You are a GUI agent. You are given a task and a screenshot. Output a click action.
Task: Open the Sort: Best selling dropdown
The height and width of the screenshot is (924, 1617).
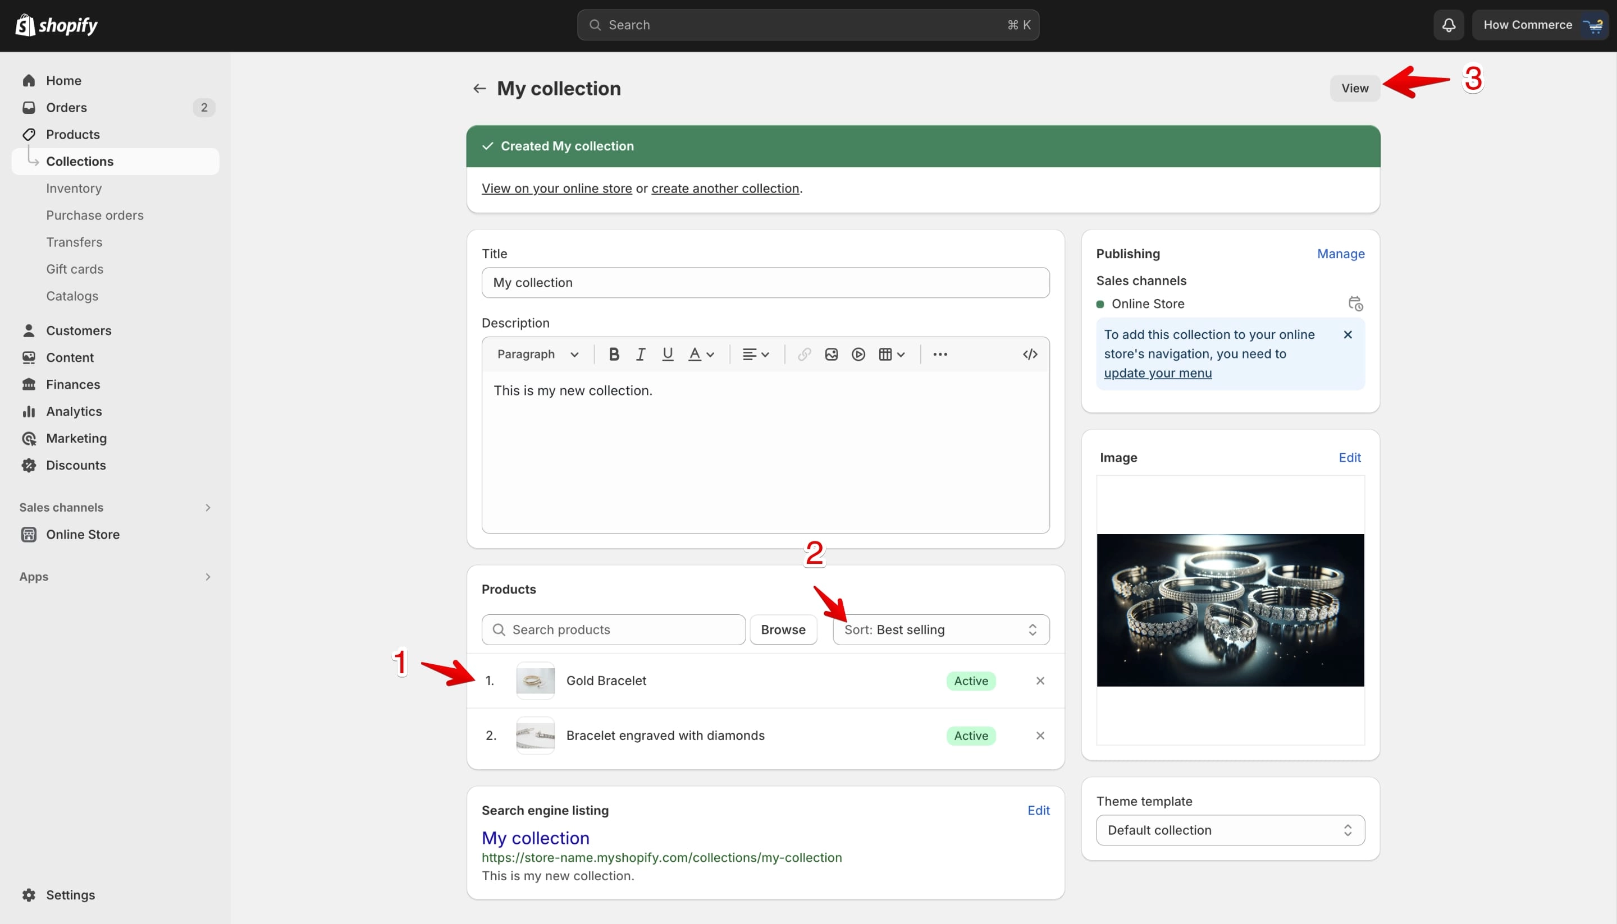940,629
